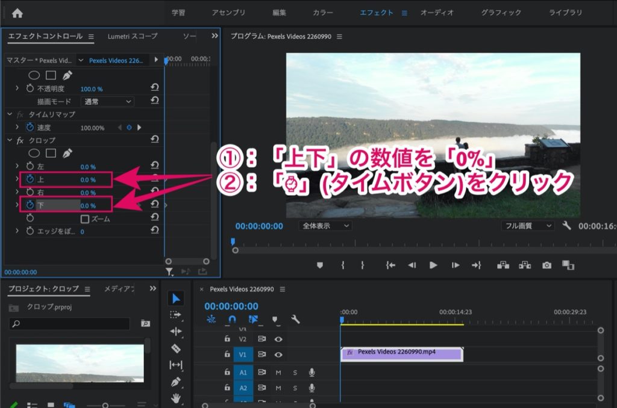Show hidden panel tabs via the Effect Controls double chevron
Screen dimensions: 617x408
tap(215, 36)
